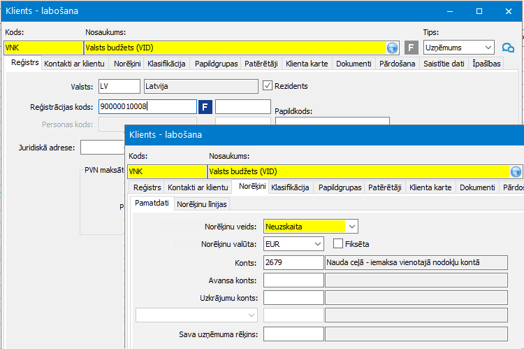Image resolution: width=524 pixels, height=349 pixels.
Task: Select the Pamatdati subtab
Action: (152, 204)
